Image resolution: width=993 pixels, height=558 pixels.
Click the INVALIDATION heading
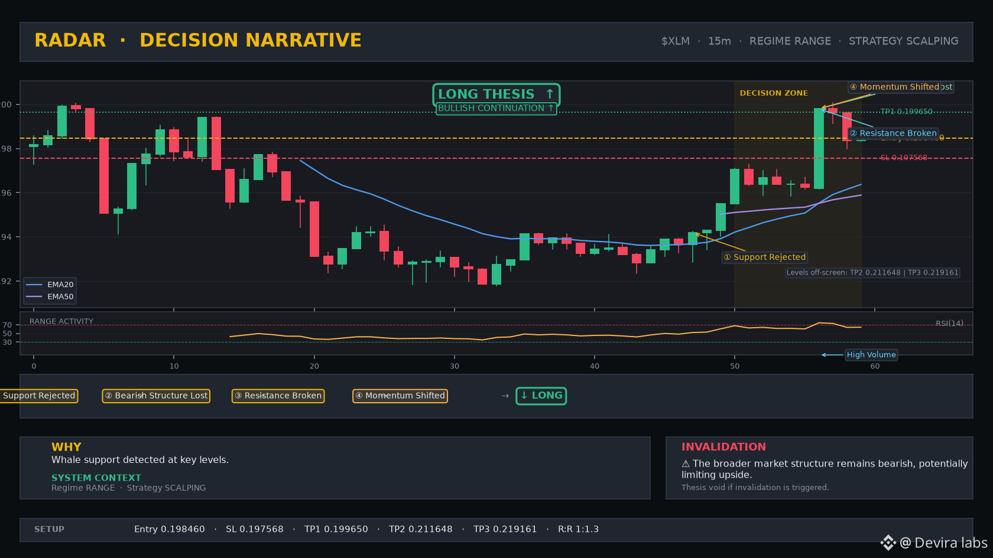tap(723, 447)
